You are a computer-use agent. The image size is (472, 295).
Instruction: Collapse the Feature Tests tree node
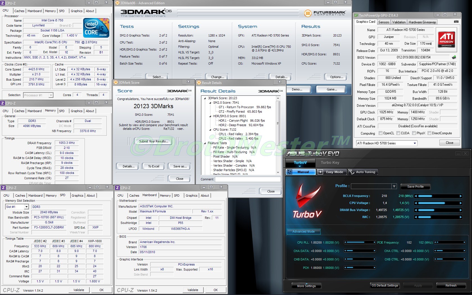click(x=205, y=143)
